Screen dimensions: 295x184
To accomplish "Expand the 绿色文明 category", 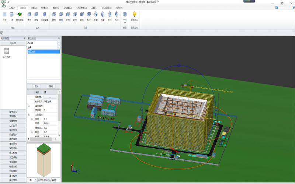I will (13, 167).
